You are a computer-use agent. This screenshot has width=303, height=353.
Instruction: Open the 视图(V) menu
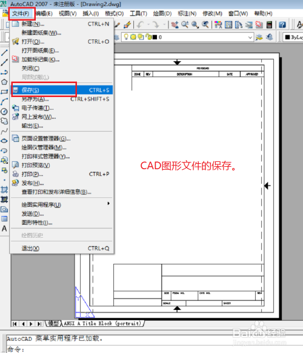click(x=68, y=13)
